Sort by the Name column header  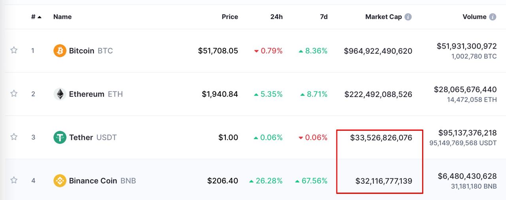[62, 17]
